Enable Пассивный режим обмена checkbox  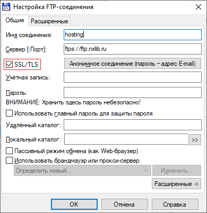(x=9, y=151)
